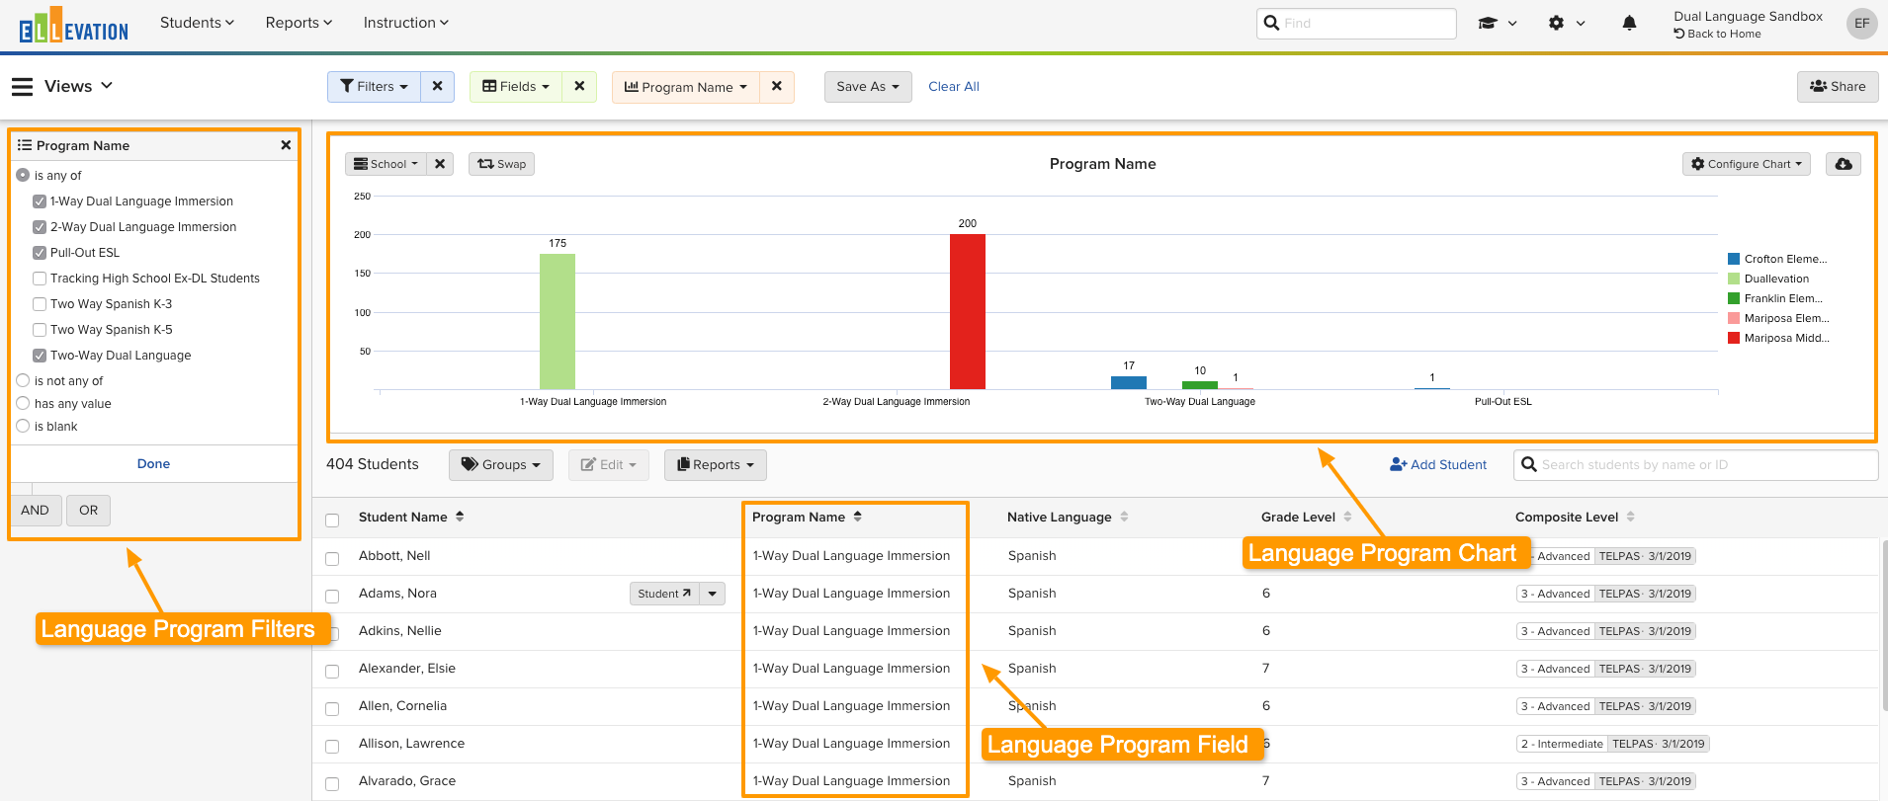The image size is (1888, 801).
Task: Select the 'is blank' radio
Action: (23, 426)
